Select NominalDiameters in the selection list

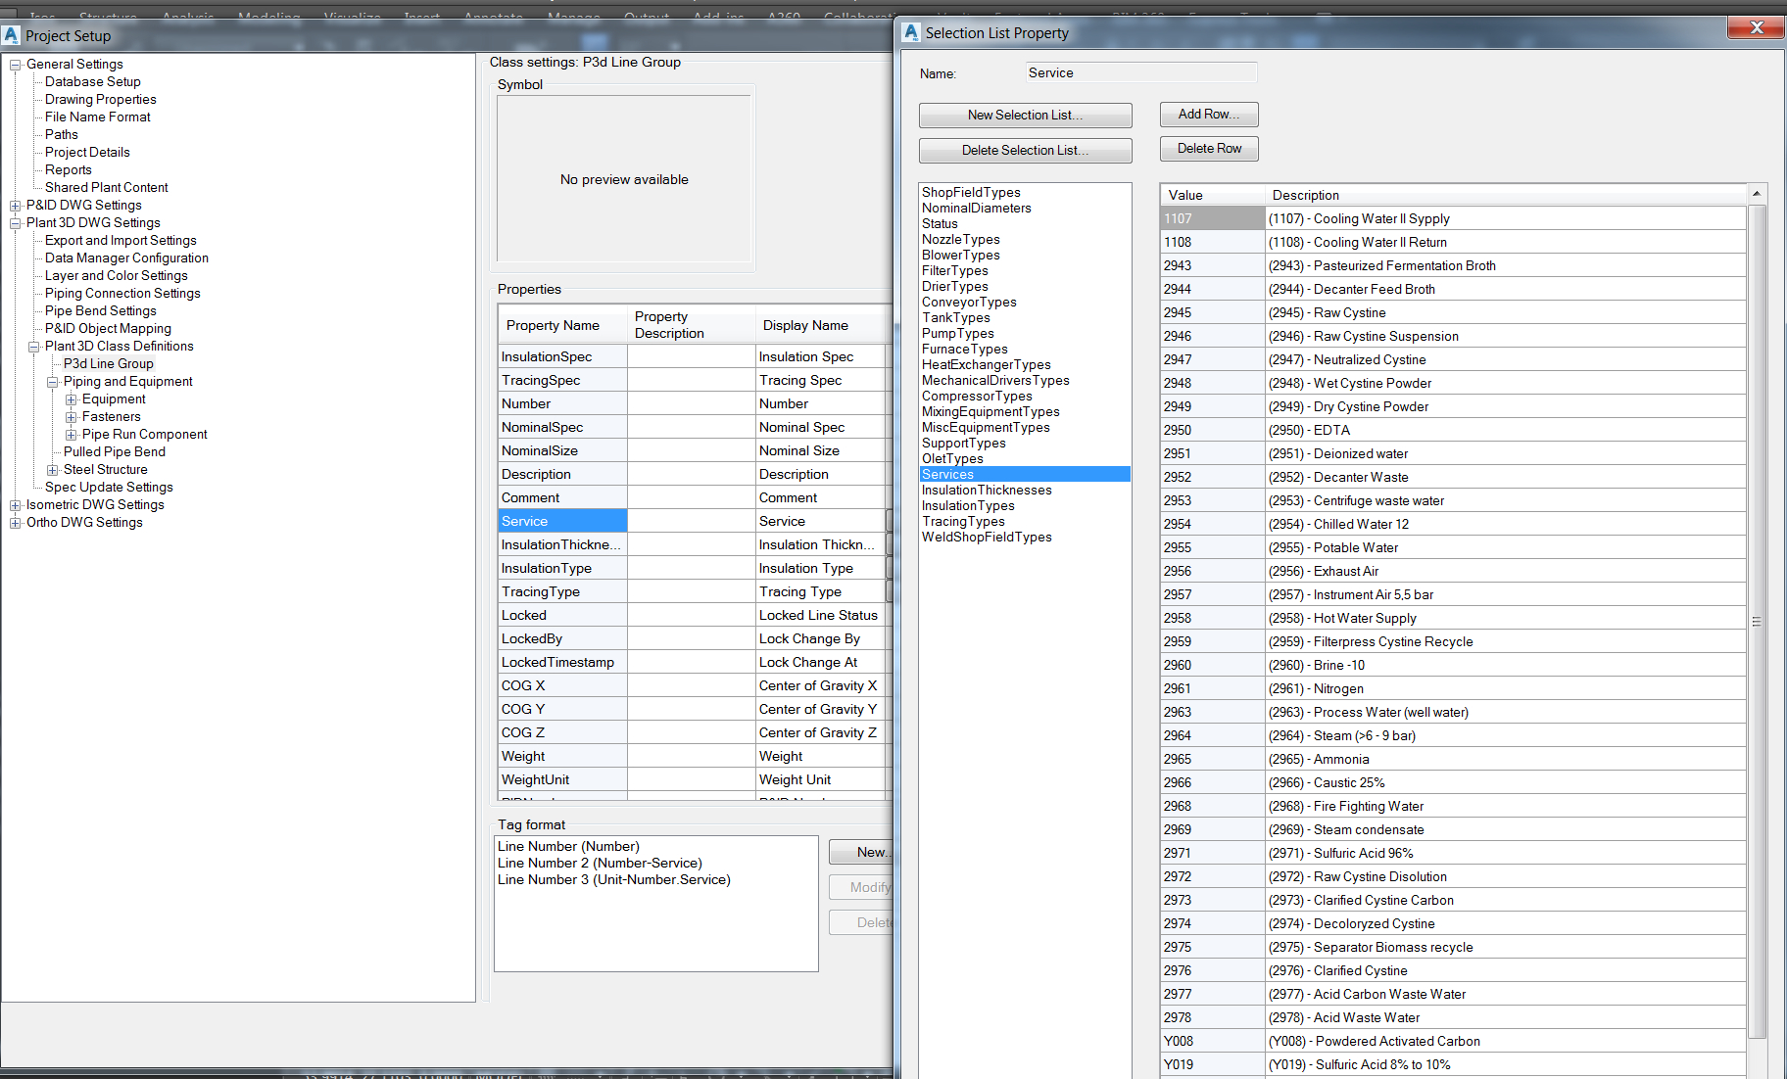pyautogui.click(x=977, y=209)
